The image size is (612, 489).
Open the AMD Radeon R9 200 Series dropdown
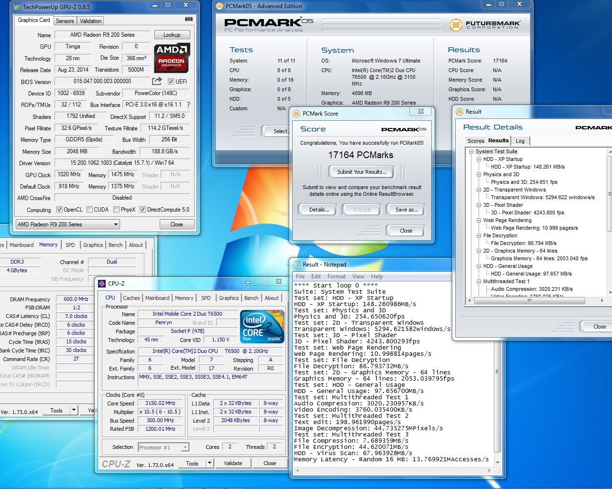coord(67,224)
